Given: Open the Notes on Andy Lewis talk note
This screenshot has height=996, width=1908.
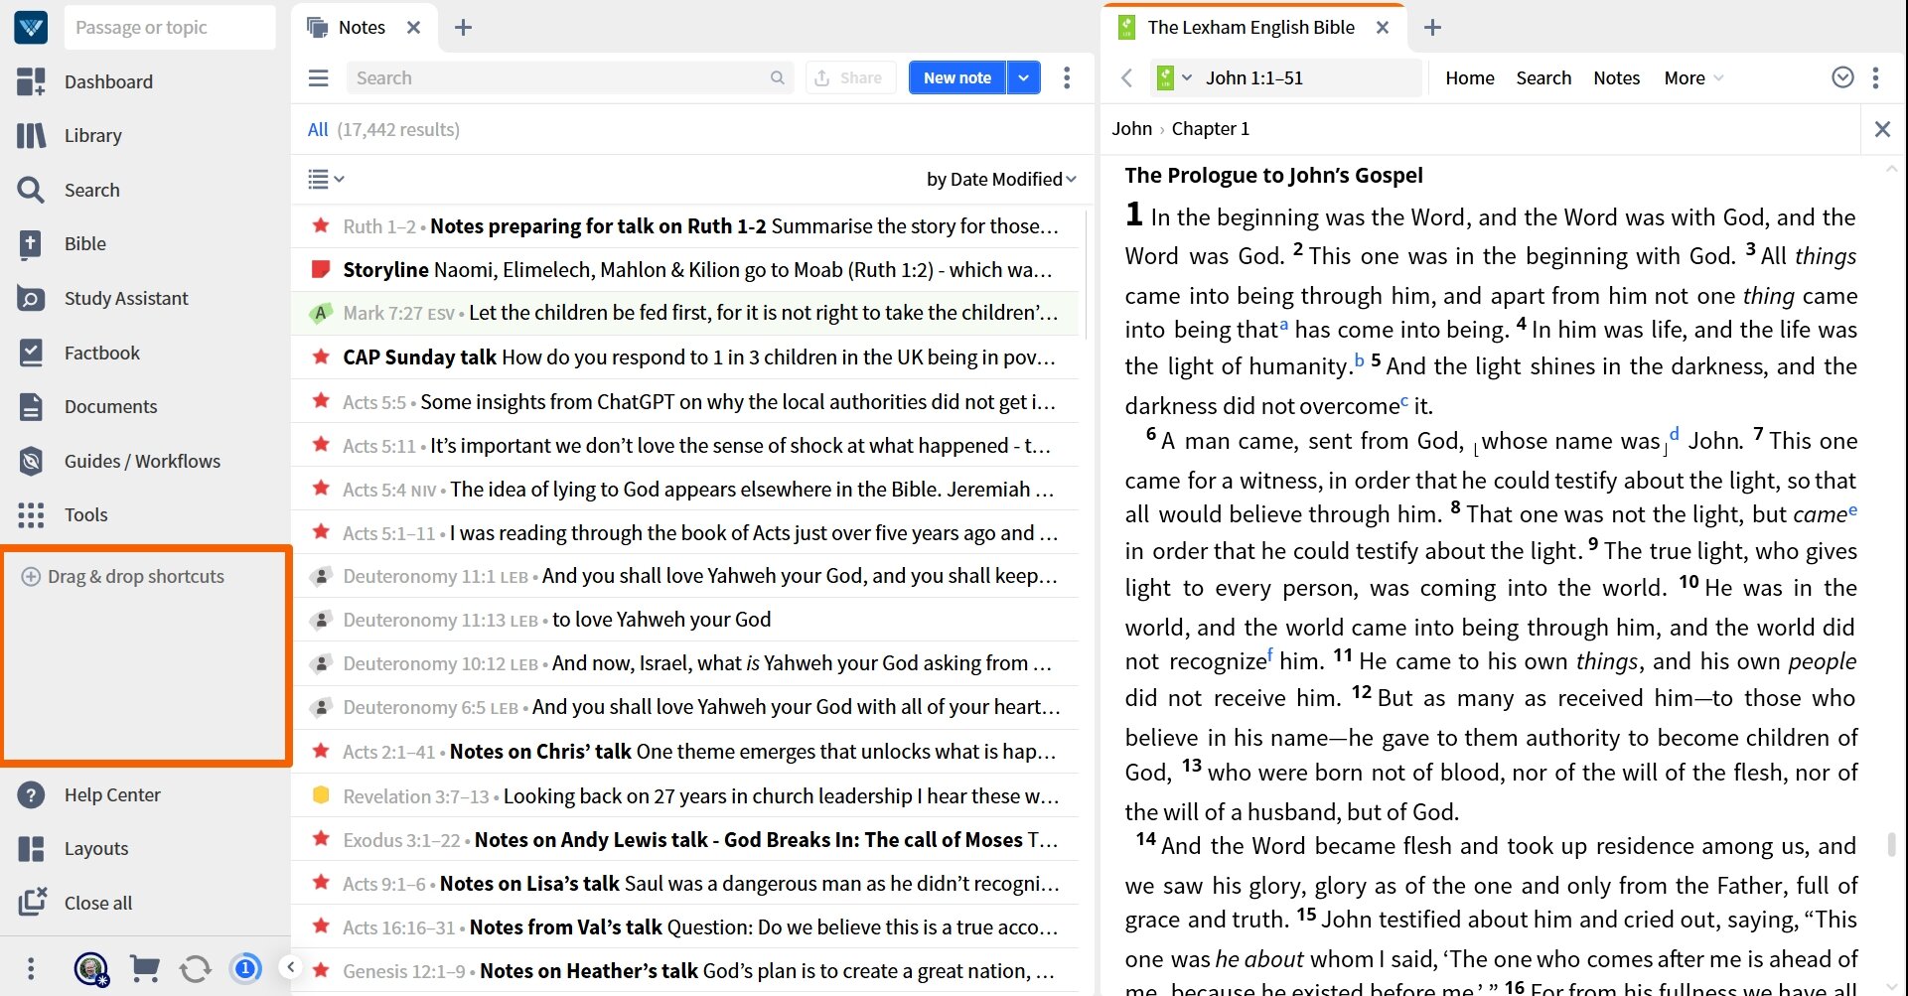Looking at the screenshot, I should (685, 840).
